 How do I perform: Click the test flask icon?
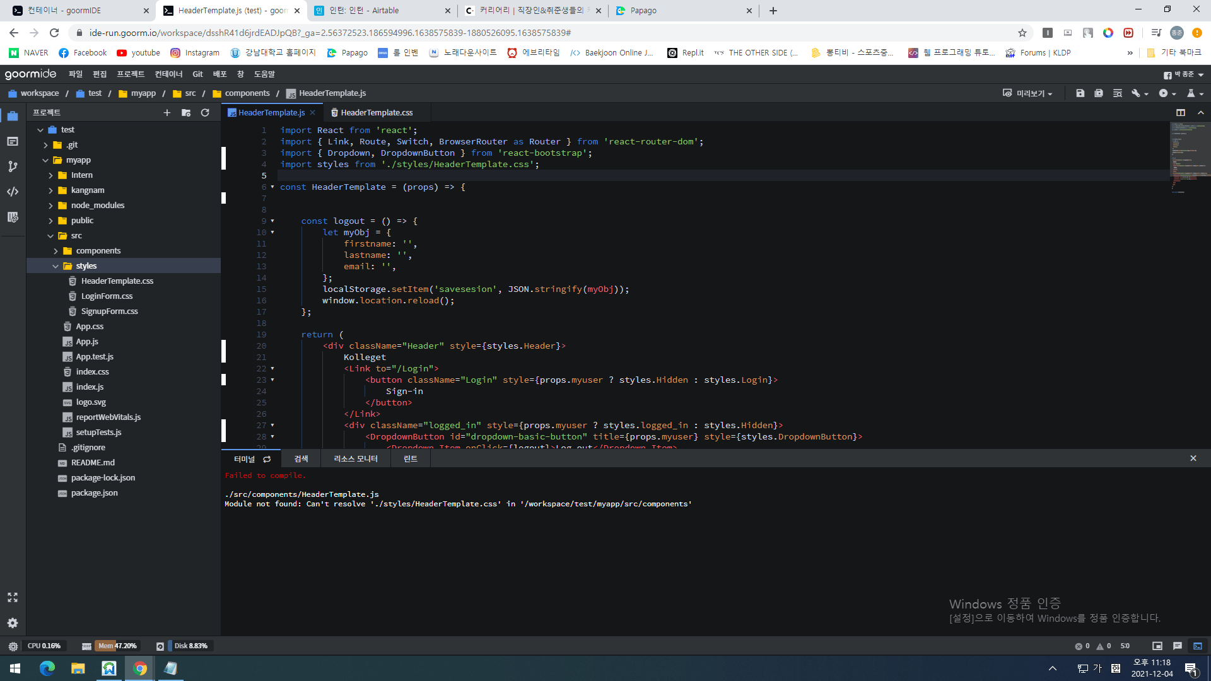tap(1191, 93)
